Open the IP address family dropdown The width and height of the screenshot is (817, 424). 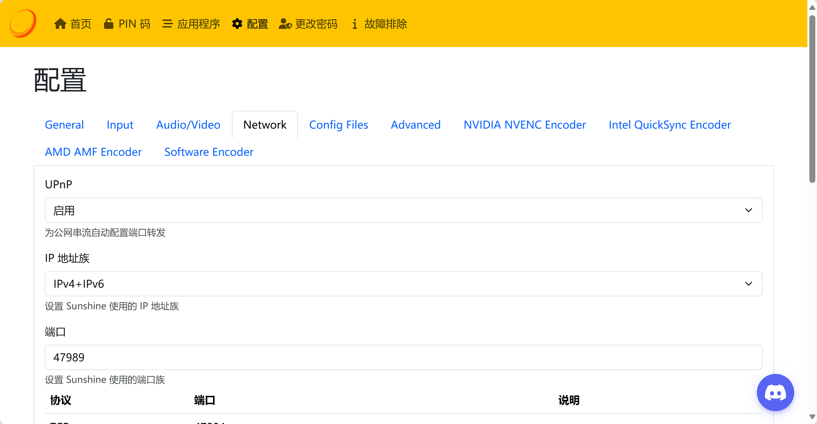[403, 284]
